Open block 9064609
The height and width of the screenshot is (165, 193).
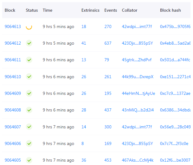pyautogui.click(x=13, y=93)
